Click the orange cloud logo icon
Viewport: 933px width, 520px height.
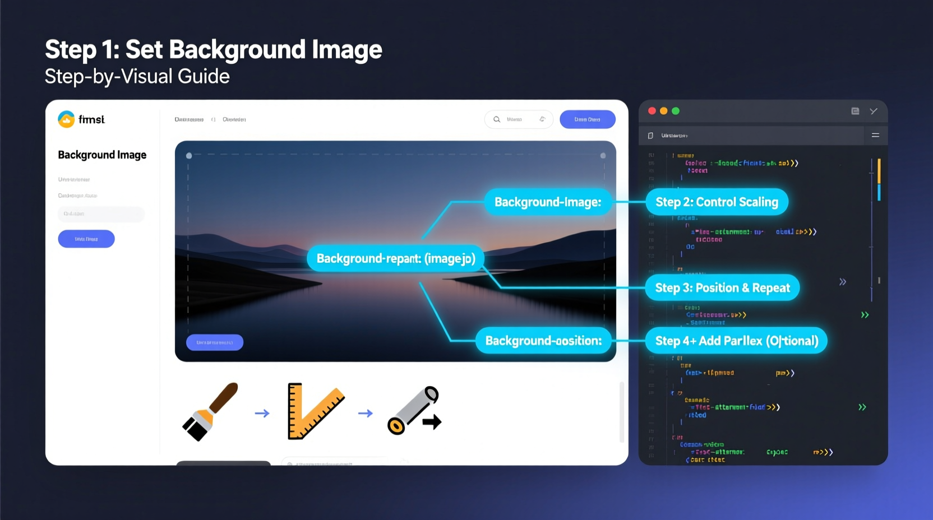pos(67,119)
